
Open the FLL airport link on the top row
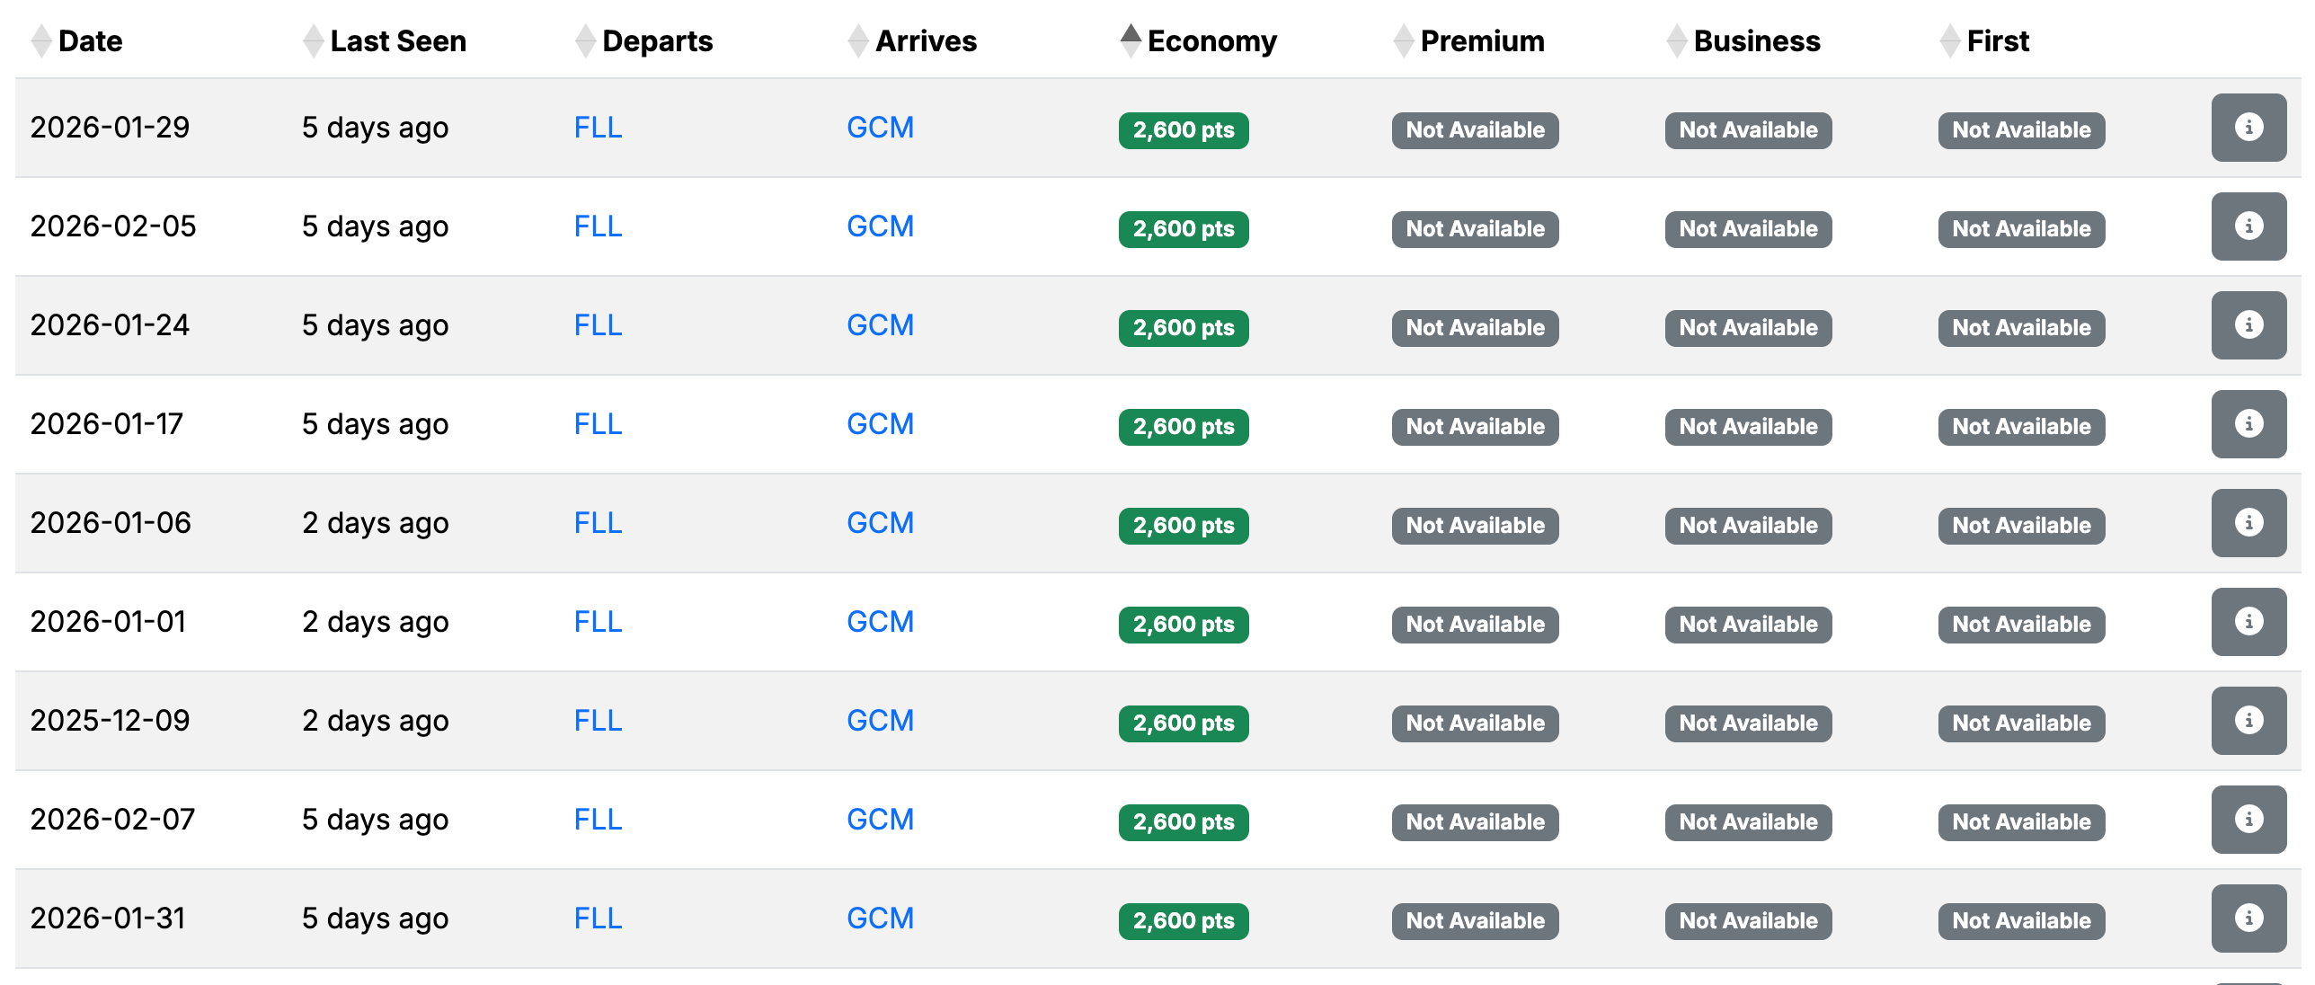click(598, 127)
